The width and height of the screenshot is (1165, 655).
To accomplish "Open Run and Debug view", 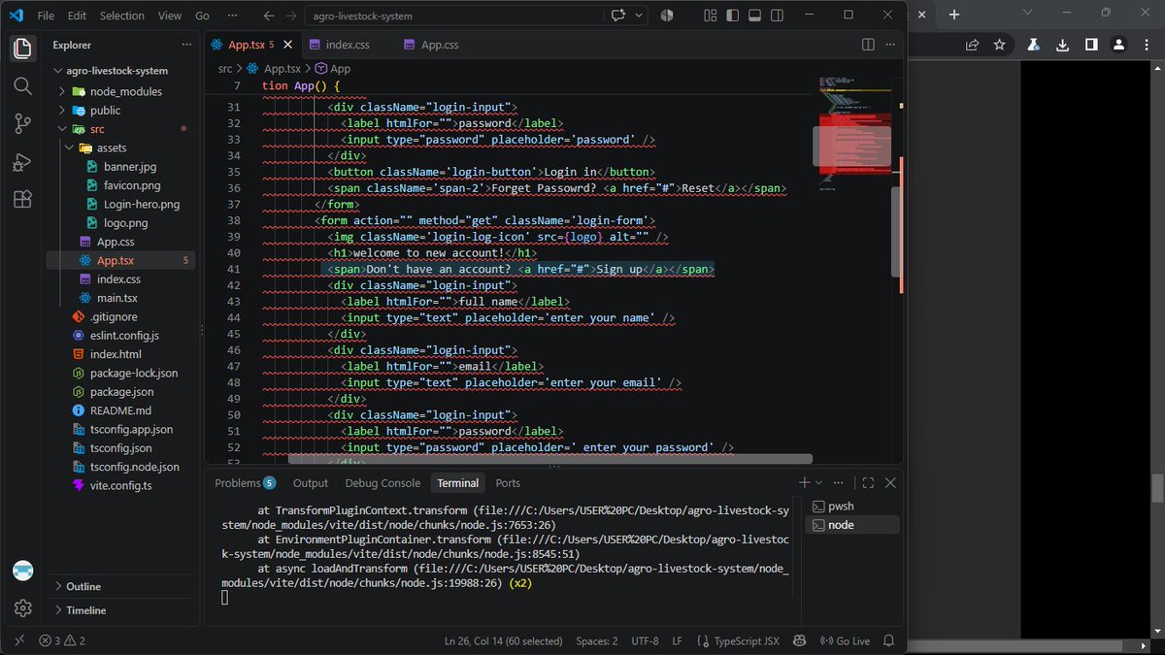I will coord(22,161).
